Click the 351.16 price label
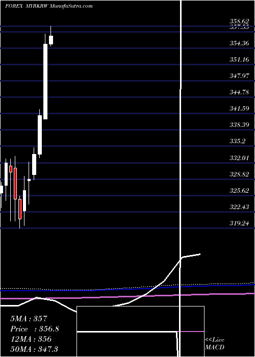255x357 pixels. tap(239, 60)
